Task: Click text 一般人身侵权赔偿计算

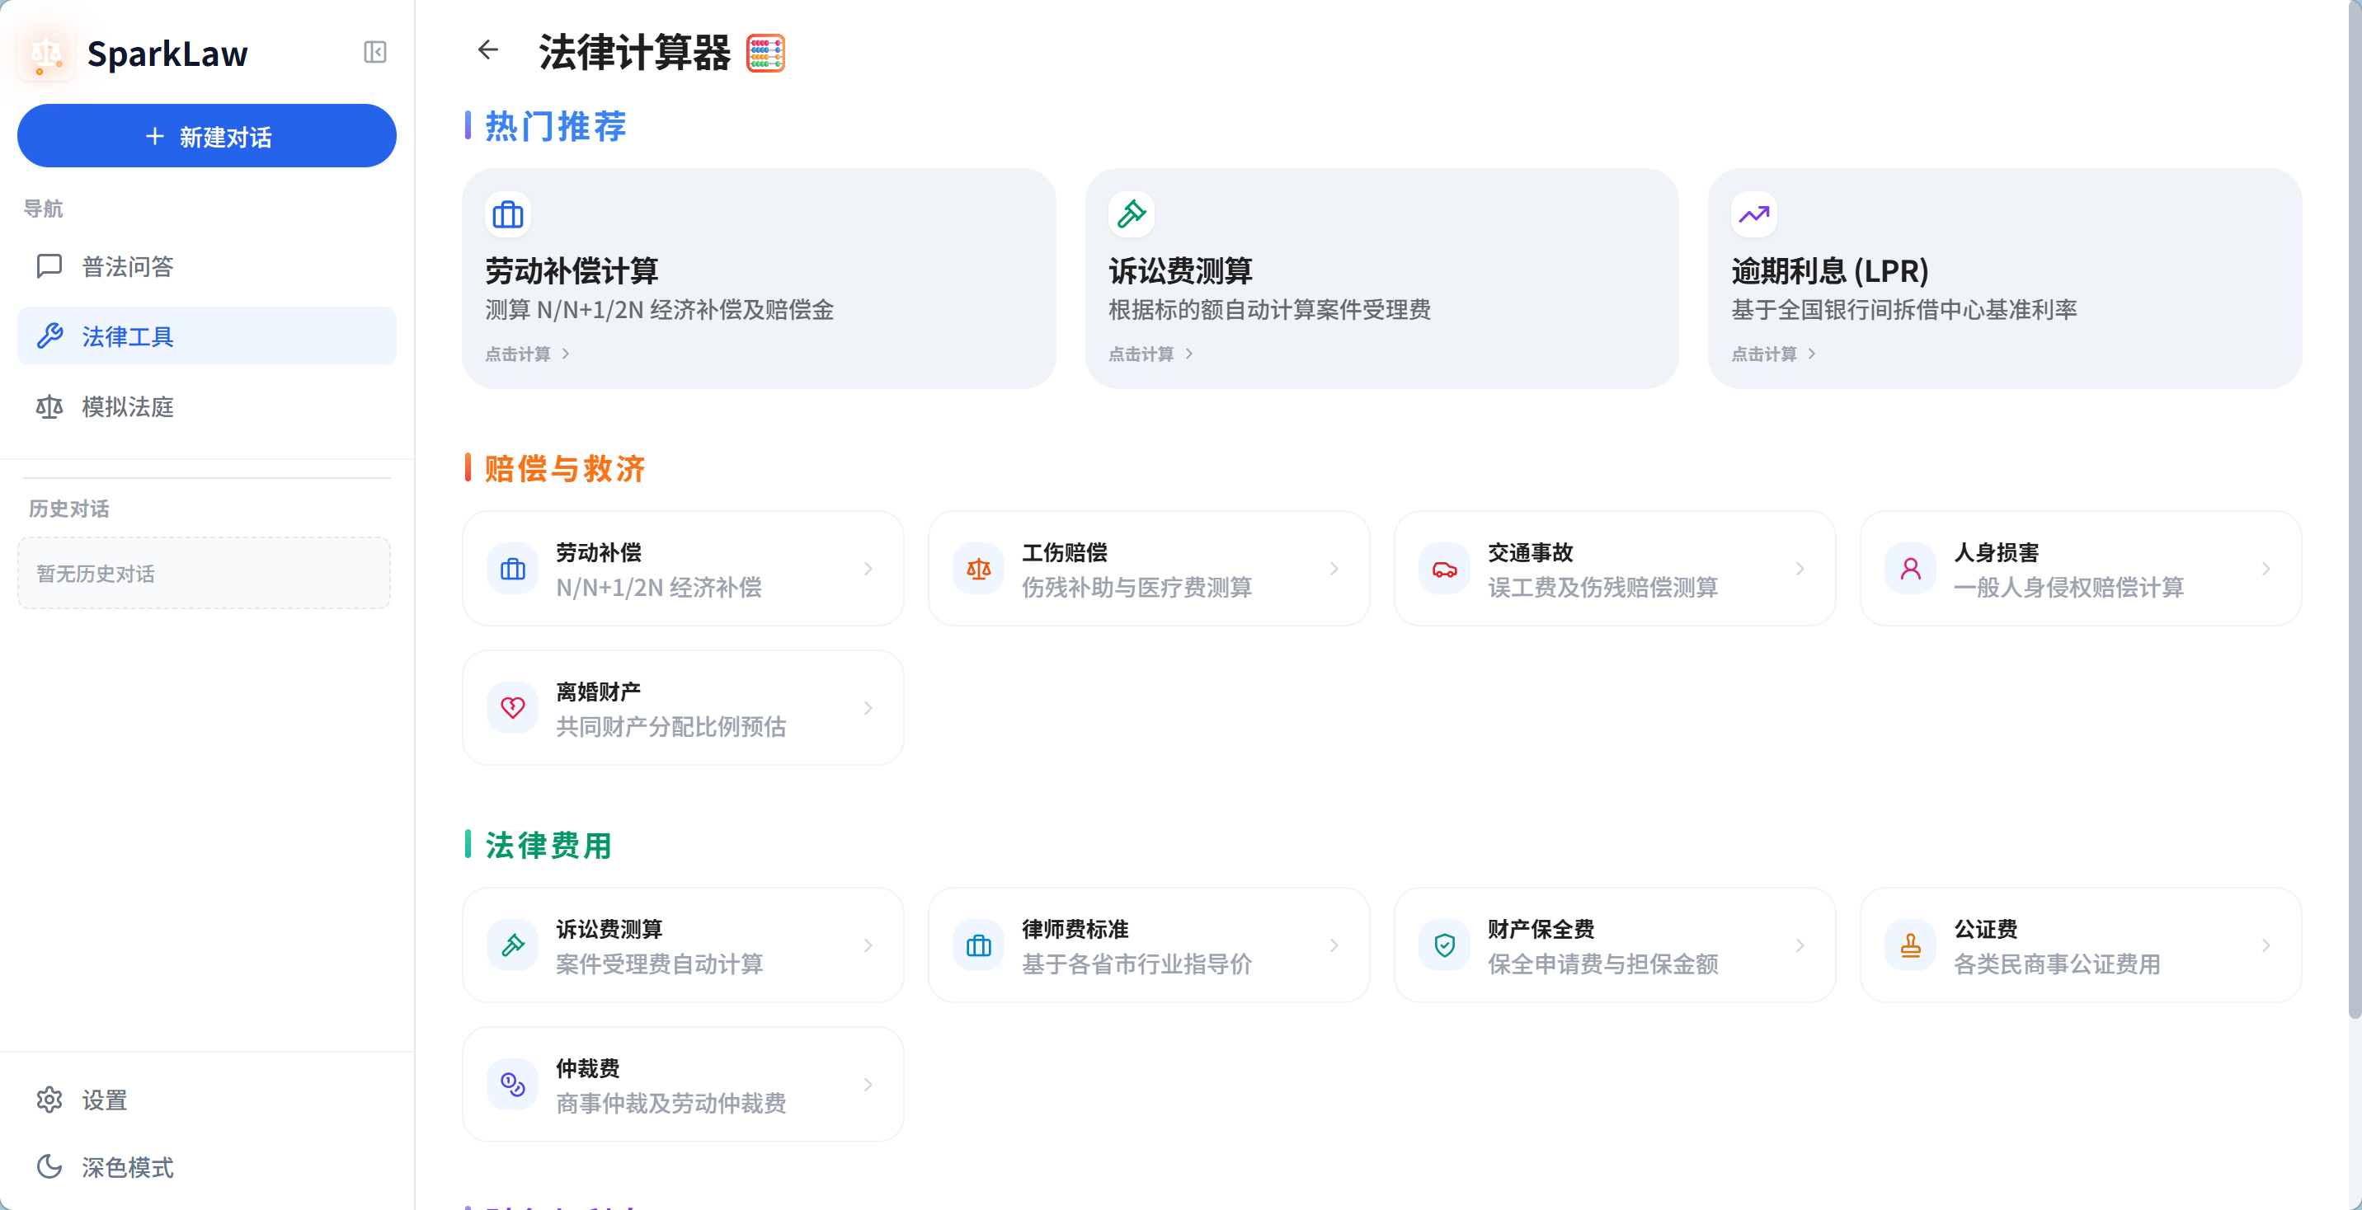Action: (x=2068, y=588)
